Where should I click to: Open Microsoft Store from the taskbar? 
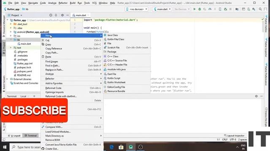pos(121,147)
